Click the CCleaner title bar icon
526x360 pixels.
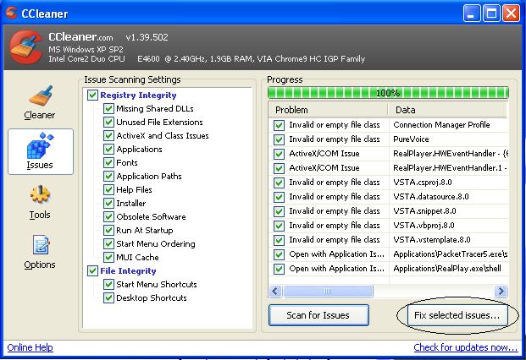tap(11, 14)
